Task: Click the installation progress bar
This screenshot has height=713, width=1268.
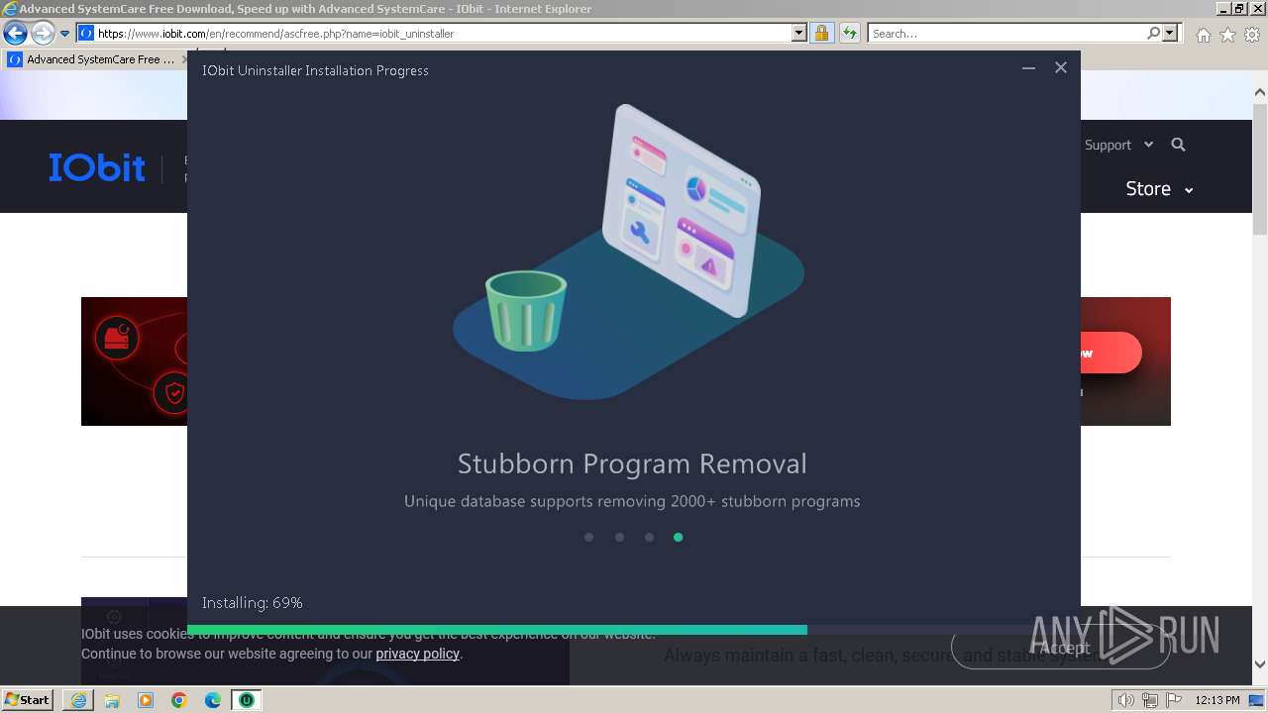Action: pyautogui.click(x=634, y=630)
